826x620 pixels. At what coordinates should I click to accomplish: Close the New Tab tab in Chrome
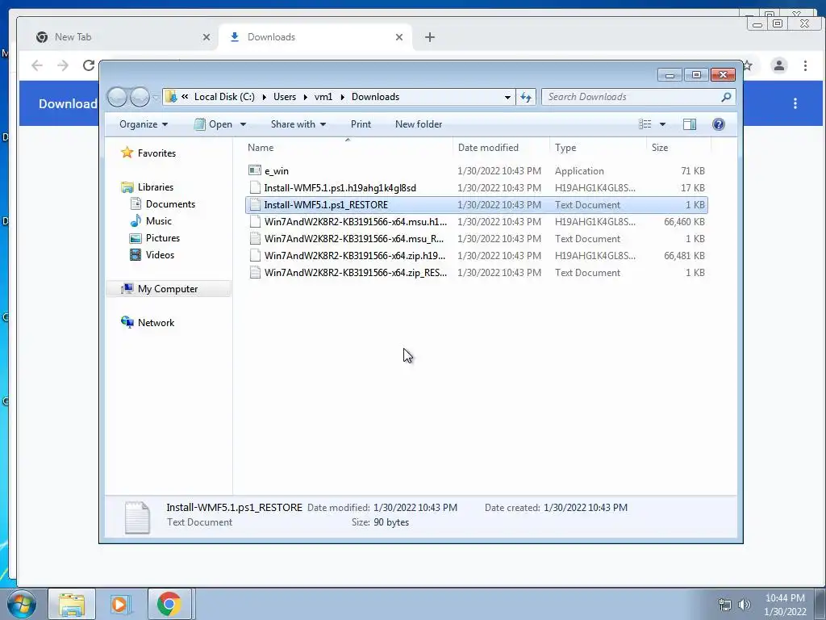point(206,37)
